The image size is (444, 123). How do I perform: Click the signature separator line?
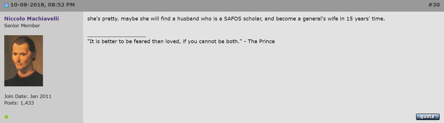(x=116, y=36)
